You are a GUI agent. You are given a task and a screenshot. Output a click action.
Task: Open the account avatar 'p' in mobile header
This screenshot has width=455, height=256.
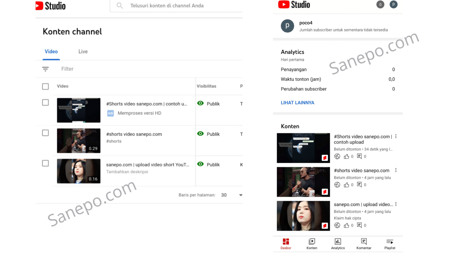click(394, 5)
